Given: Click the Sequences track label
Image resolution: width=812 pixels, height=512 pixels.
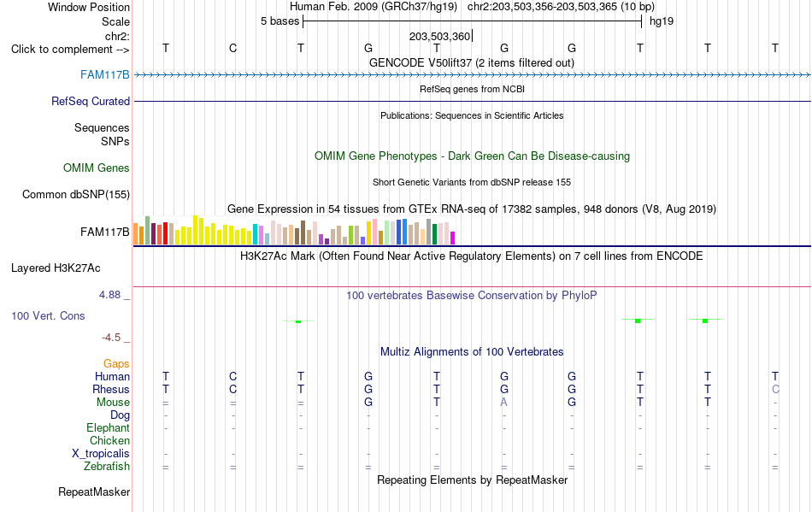Looking at the screenshot, I should tap(102, 128).
